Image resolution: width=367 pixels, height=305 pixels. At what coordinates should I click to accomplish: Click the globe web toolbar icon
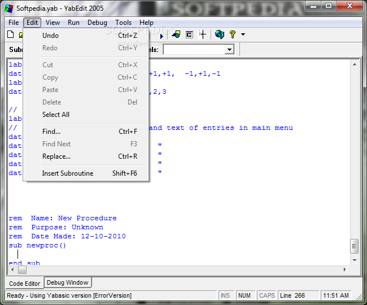(220, 34)
